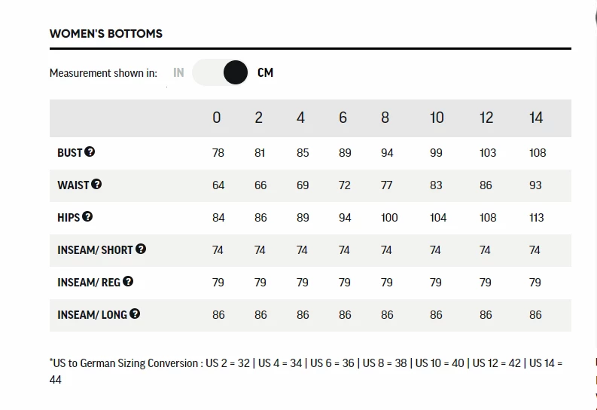Image resolution: width=597 pixels, height=410 pixels.
Task: Click size 12 column header
Action: 486,118
